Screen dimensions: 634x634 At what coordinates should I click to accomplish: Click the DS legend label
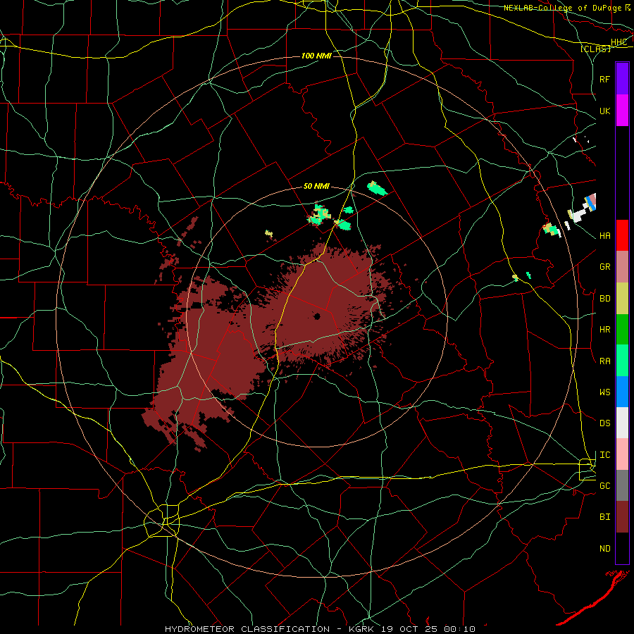click(604, 423)
